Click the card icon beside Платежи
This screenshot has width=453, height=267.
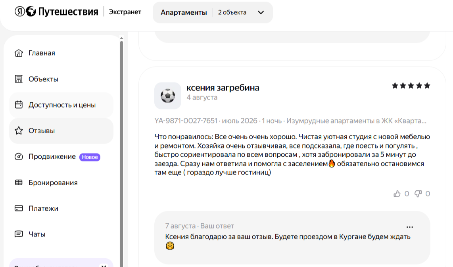19,208
